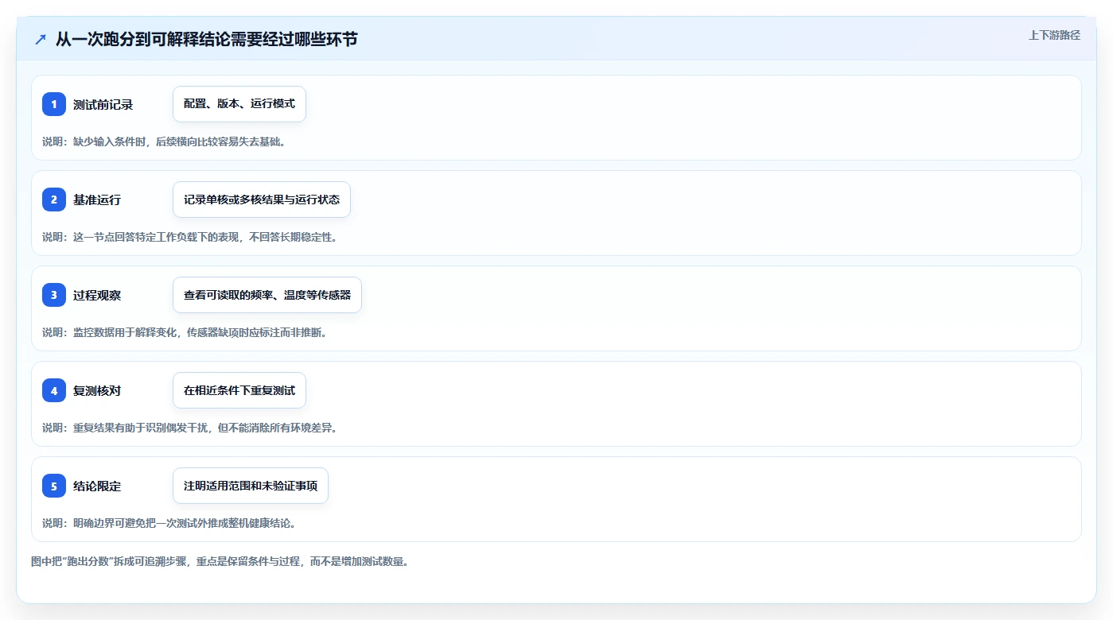Viewport: 1113px width, 620px height.
Task: Select step number 1 badge
Action: point(54,104)
